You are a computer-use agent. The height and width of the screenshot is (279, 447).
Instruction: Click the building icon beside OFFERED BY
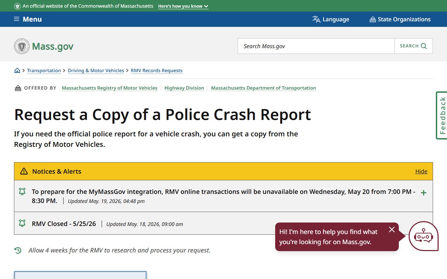(18, 88)
